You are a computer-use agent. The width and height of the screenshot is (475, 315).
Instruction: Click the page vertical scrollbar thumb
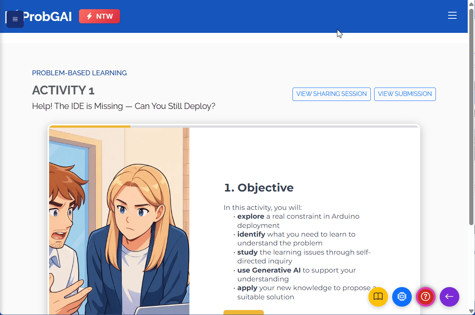point(471,117)
